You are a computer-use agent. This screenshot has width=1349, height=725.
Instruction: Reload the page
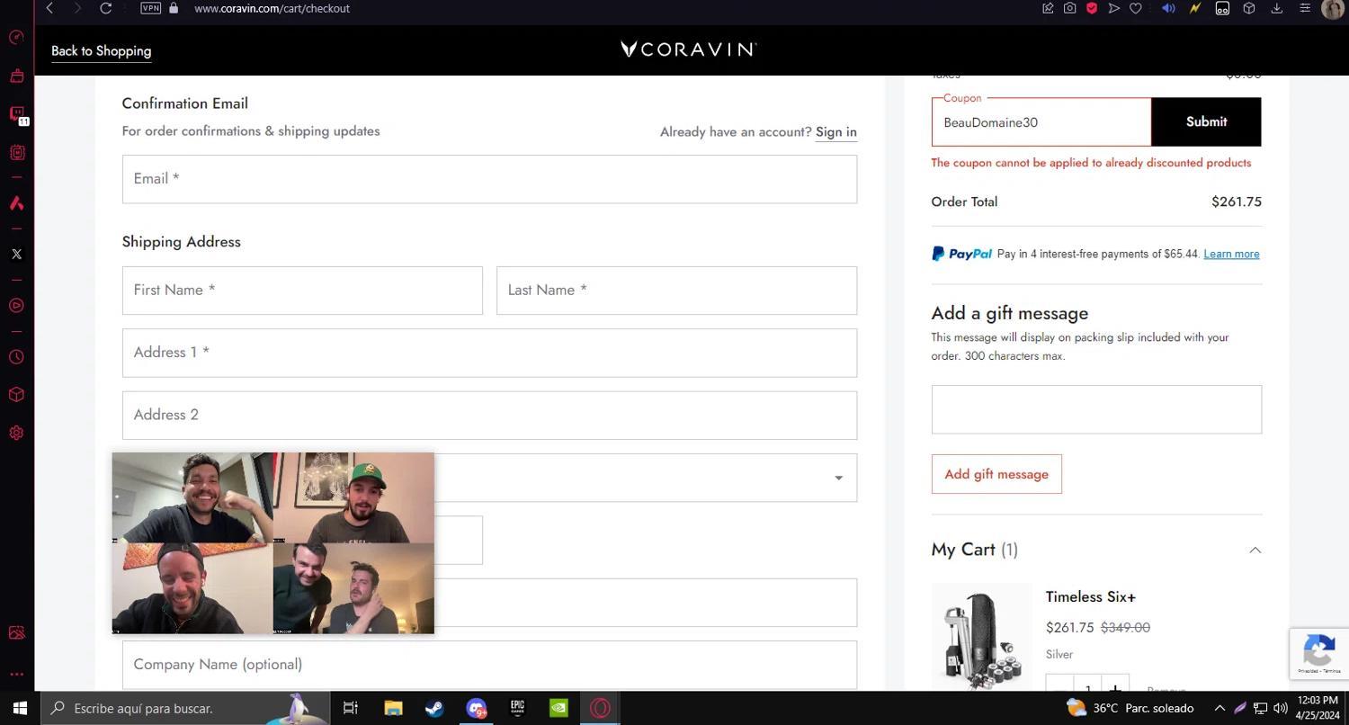coord(105,8)
